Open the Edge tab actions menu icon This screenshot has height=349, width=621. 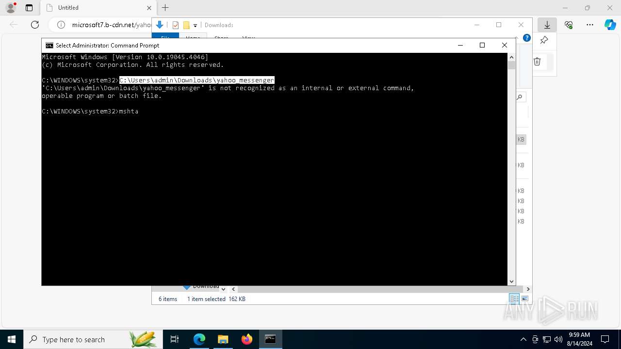[x=29, y=8]
